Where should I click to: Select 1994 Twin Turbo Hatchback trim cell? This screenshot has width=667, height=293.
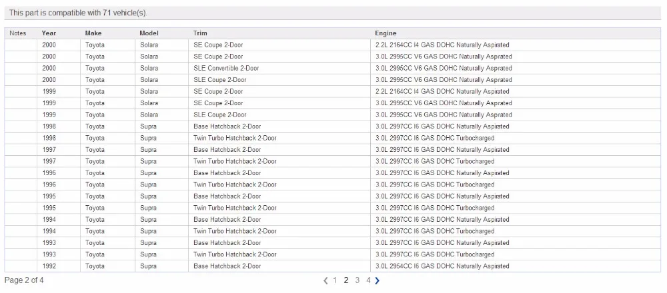[279, 232]
